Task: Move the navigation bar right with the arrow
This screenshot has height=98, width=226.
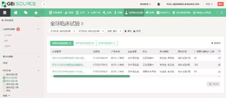Action: tap(222, 13)
